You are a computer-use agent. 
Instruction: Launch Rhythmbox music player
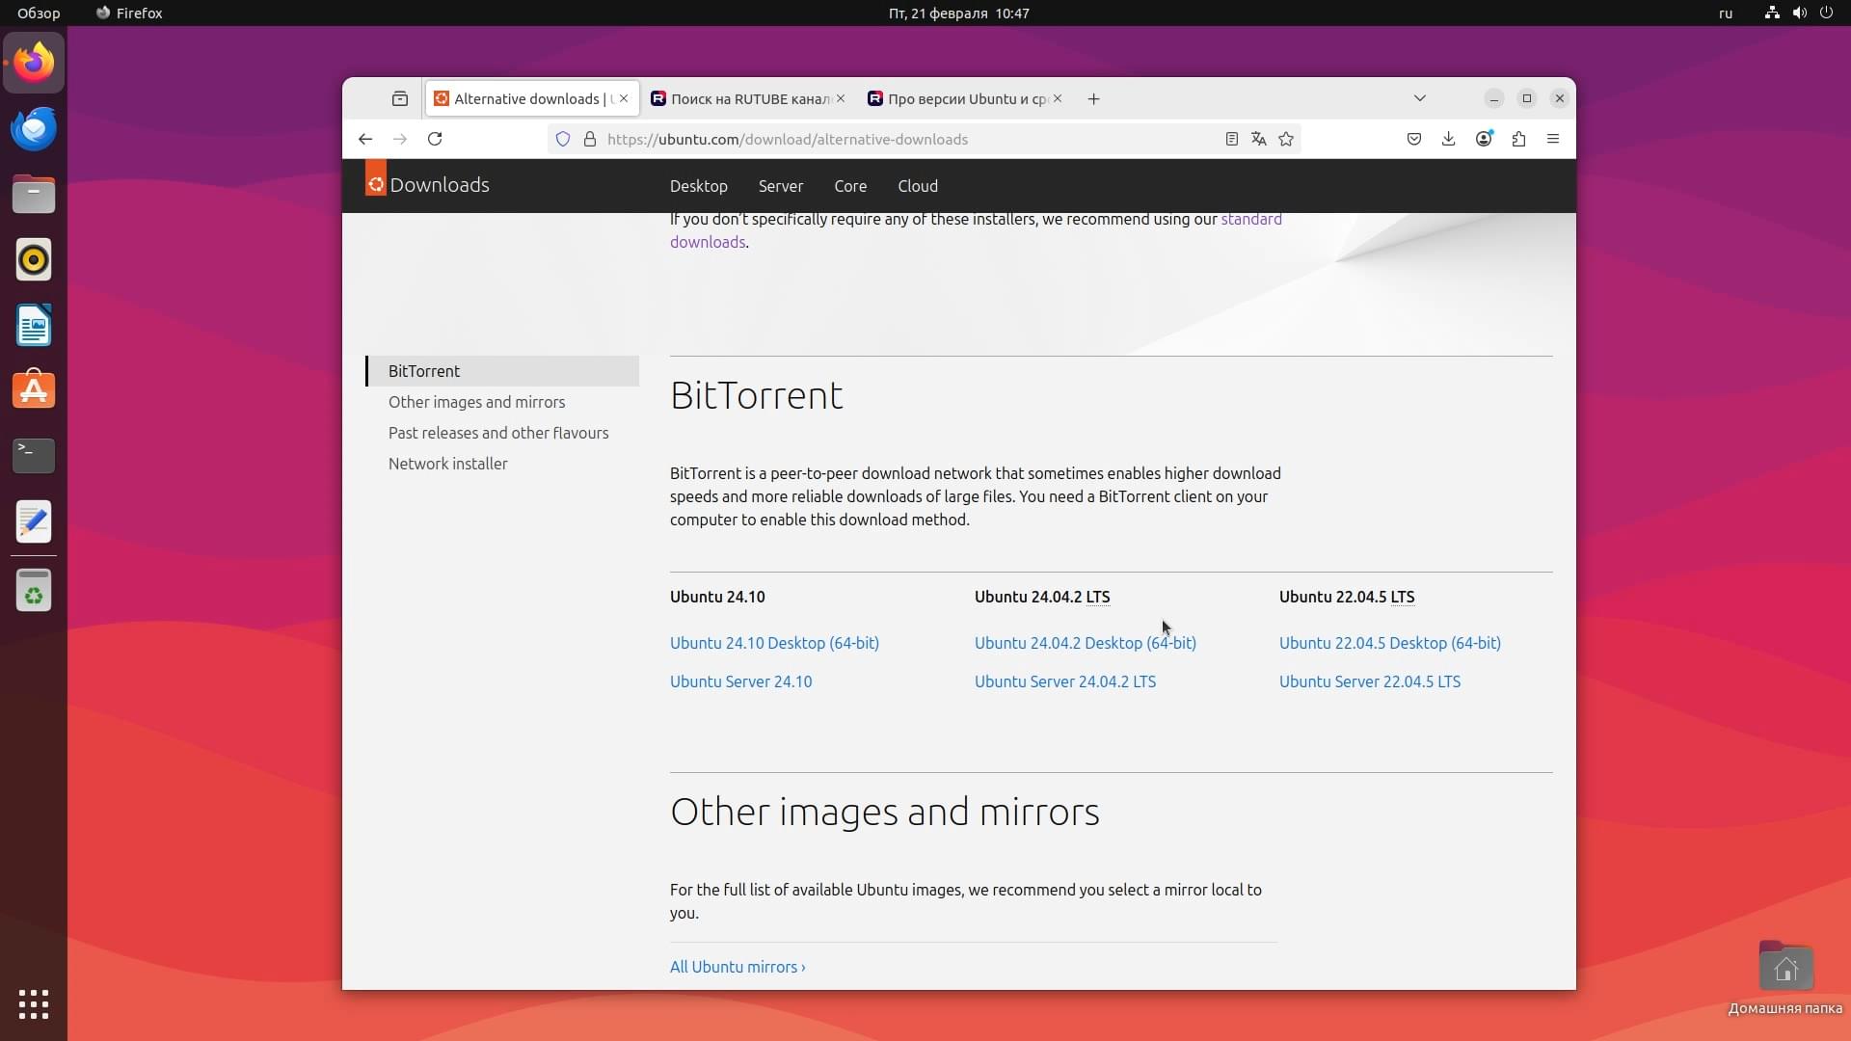[x=34, y=259]
